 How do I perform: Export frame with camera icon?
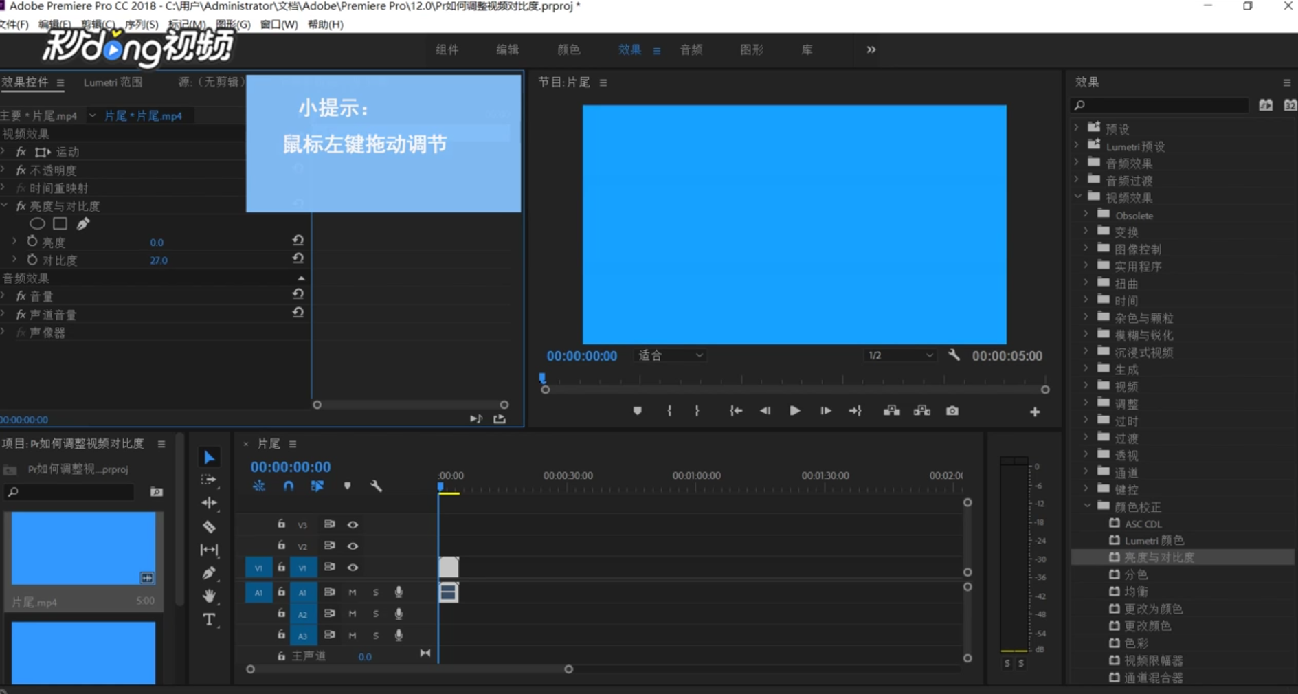(x=952, y=411)
